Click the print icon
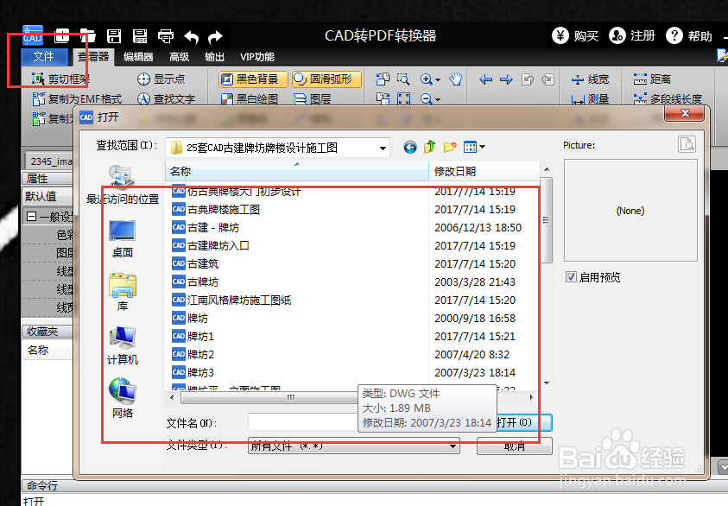 click(166, 35)
